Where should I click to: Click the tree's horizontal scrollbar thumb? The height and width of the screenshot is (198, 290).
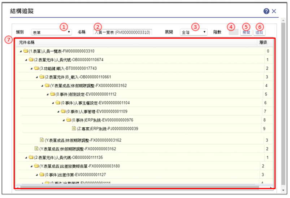click(x=140, y=187)
